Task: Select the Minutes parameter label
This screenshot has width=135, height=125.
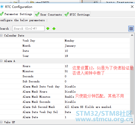Action: click(x=28, y=71)
